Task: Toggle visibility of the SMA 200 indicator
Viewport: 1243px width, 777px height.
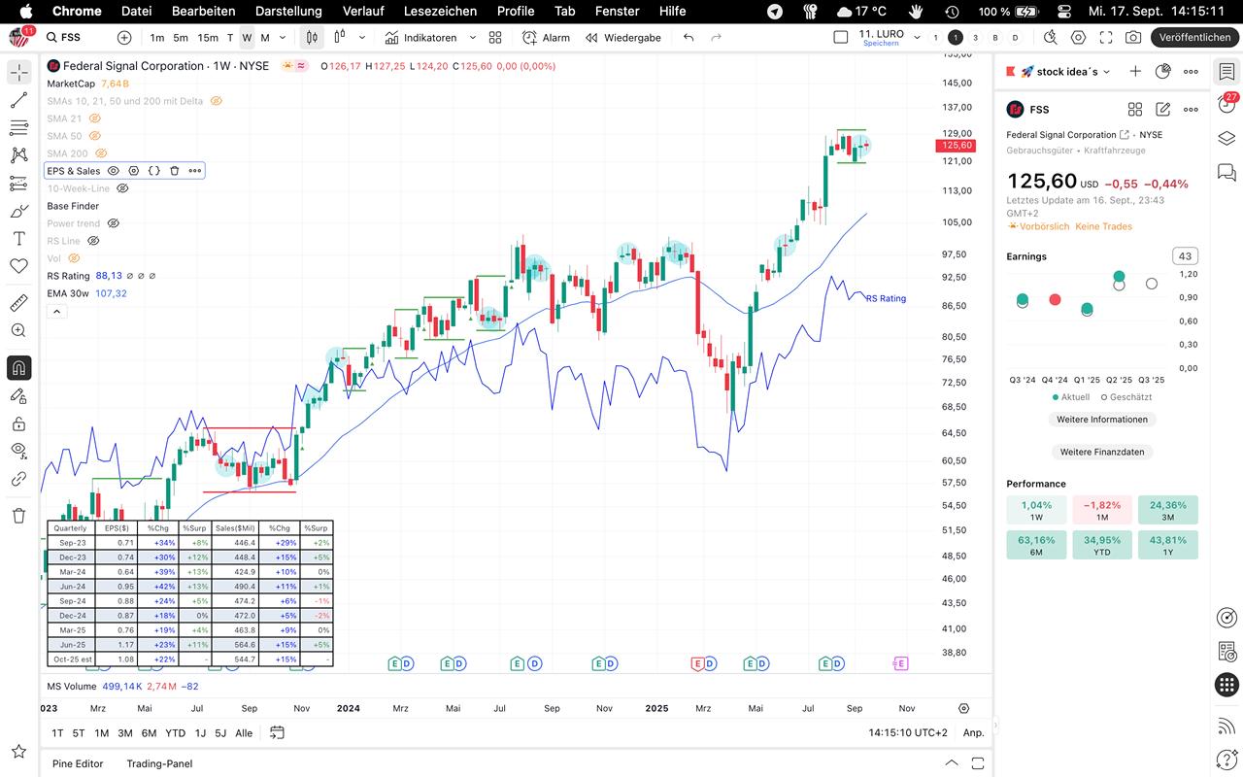Action: pos(101,153)
